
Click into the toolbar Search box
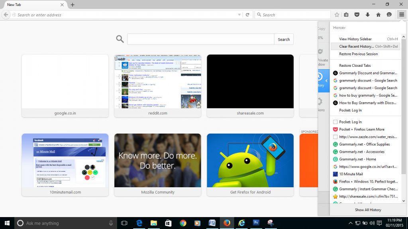tap(292, 15)
